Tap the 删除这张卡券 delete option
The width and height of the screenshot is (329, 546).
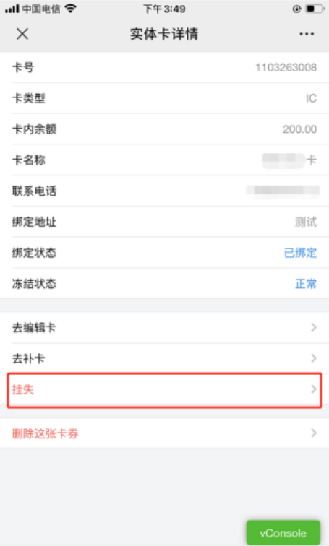click(x=165, y=433)
